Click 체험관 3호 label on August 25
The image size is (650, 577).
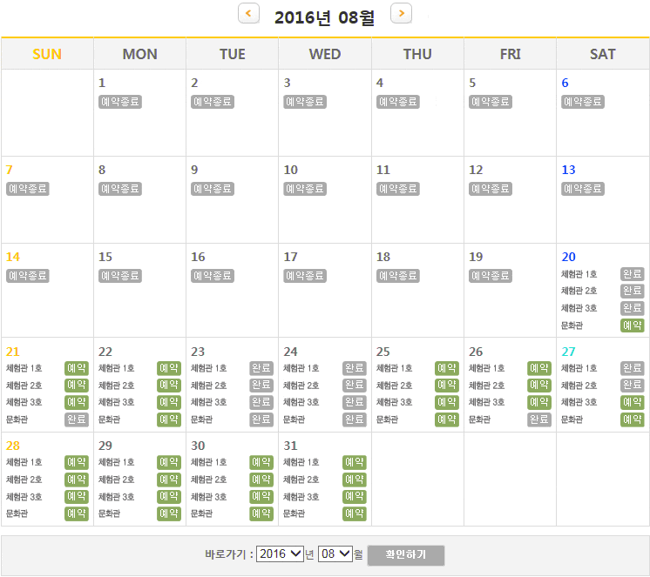(x=394, y=402)
